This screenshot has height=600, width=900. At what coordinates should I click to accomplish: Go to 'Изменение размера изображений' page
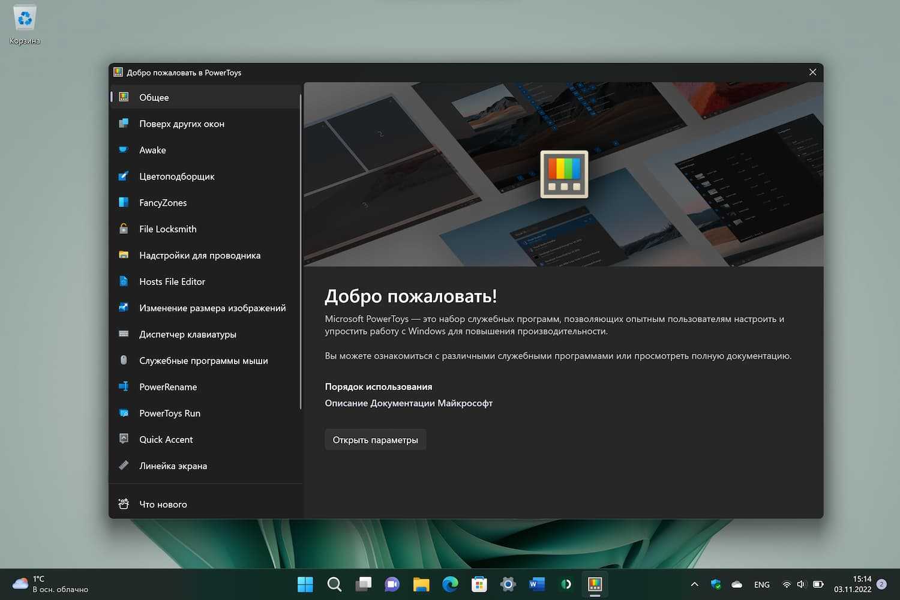pyautogui.click(x=212, y=308)
